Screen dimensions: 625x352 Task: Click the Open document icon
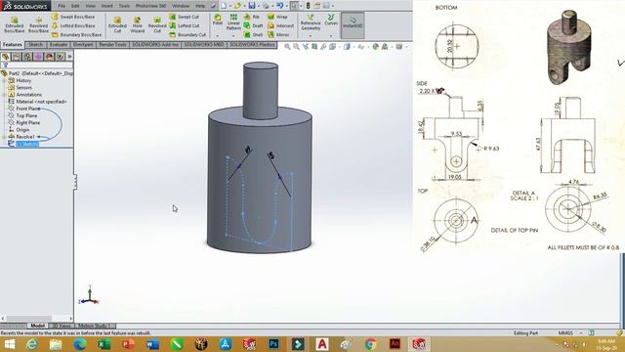coord(237,6)
